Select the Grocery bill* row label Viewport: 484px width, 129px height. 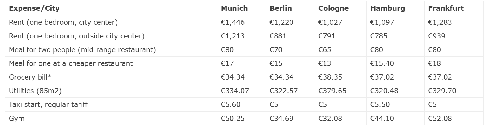30,77
